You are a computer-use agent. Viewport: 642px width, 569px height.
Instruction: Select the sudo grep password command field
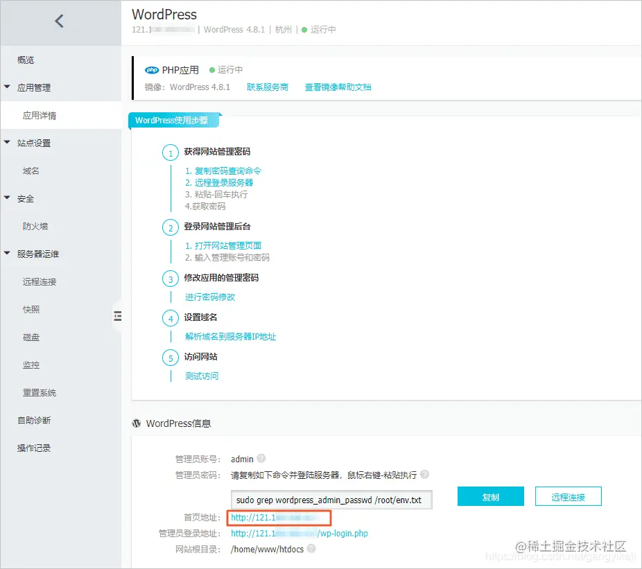pyautogui.click(x=331, y=500)
